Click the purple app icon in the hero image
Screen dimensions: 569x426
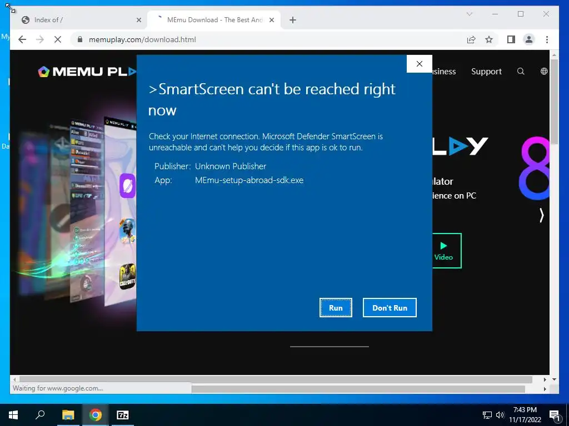coord(128,185)
